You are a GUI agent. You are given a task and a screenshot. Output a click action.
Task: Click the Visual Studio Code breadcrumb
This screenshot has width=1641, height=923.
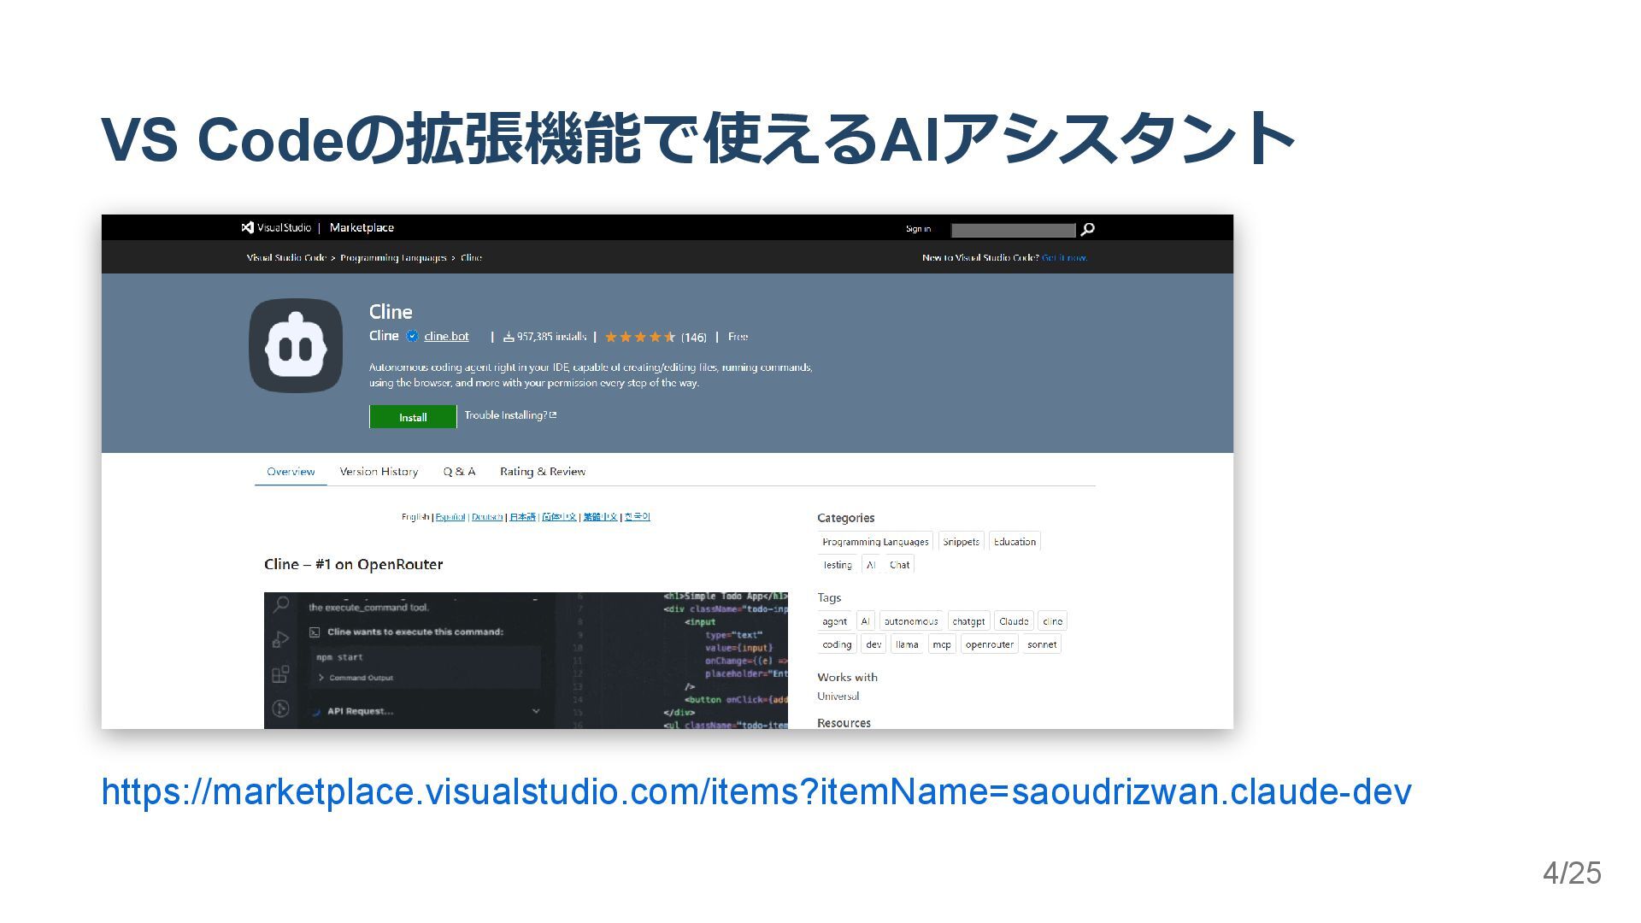tap(286, 258)
